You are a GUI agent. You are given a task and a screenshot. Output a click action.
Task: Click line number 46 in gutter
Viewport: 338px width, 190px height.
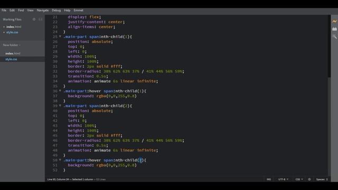click(55, 140)
